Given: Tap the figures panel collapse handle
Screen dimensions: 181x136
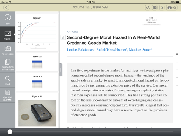Looking at the screenshot, I should coord(61,70).
